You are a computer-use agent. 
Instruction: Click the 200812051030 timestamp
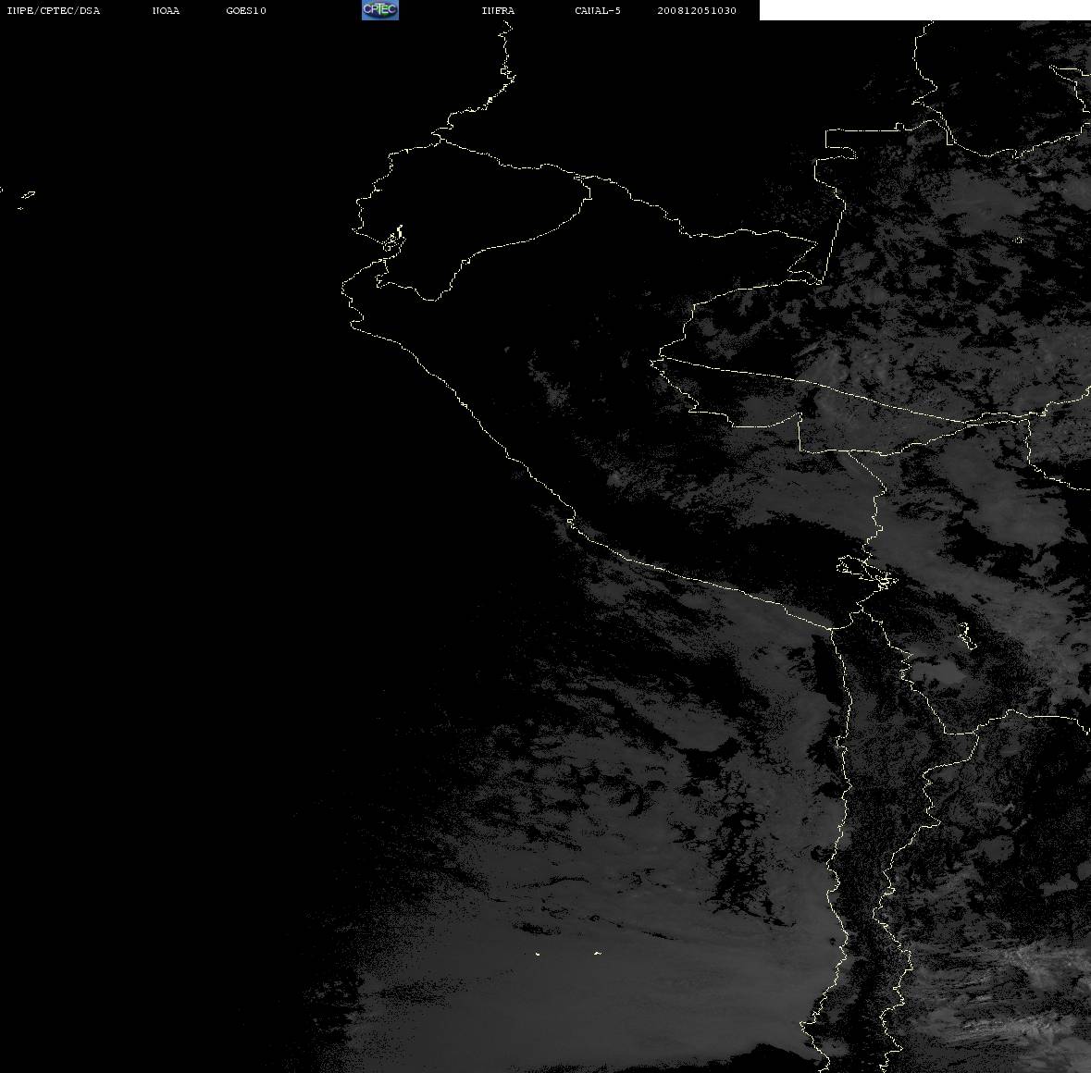click(697, 10)
